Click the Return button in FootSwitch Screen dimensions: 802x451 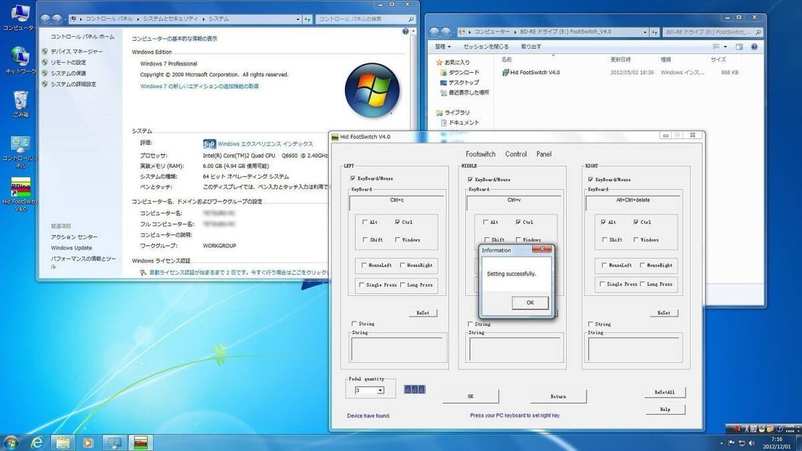pyautogui.click(x=559, y=396)
